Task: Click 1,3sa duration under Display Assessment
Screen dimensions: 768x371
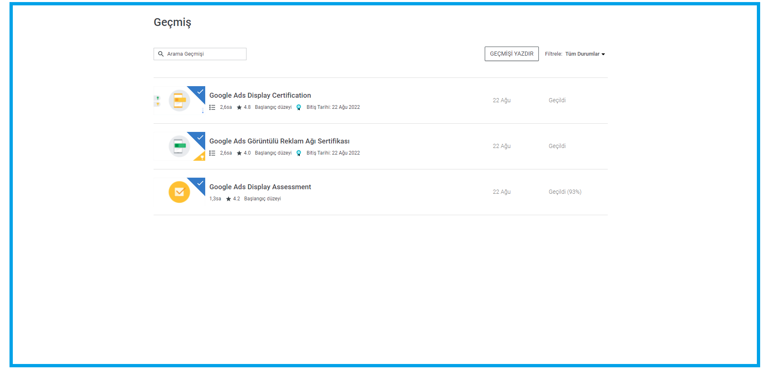Action: pos(215,199)
